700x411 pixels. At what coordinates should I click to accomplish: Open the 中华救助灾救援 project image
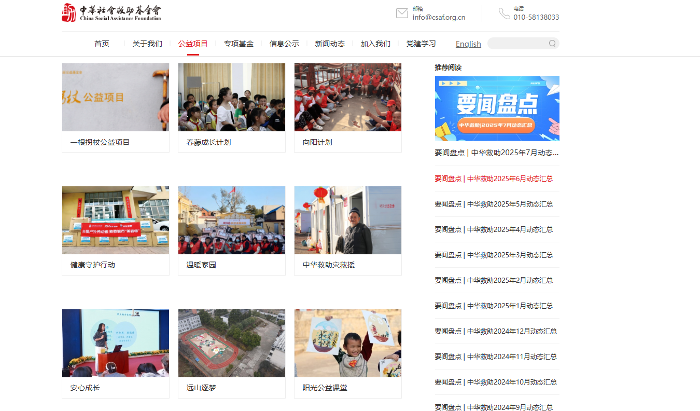point(348,220)
